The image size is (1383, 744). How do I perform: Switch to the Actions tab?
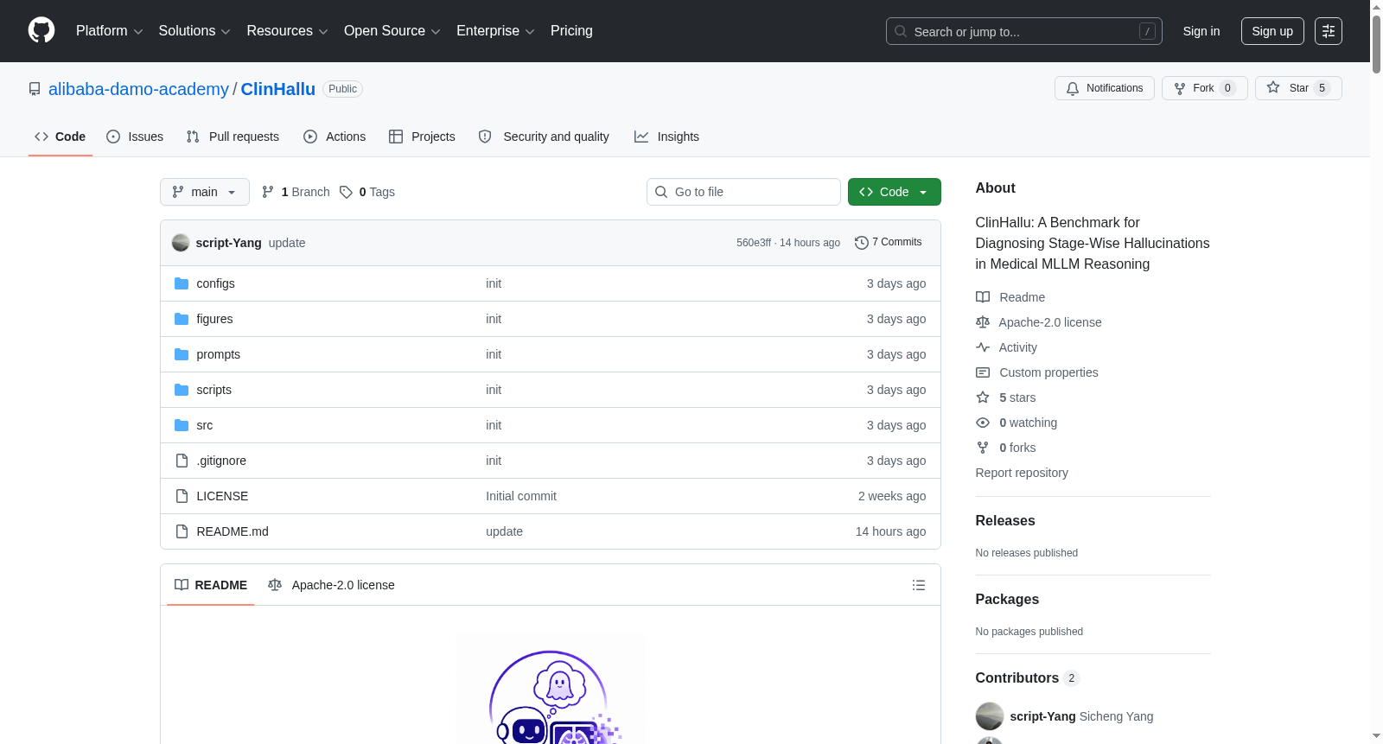coord(335,137)
